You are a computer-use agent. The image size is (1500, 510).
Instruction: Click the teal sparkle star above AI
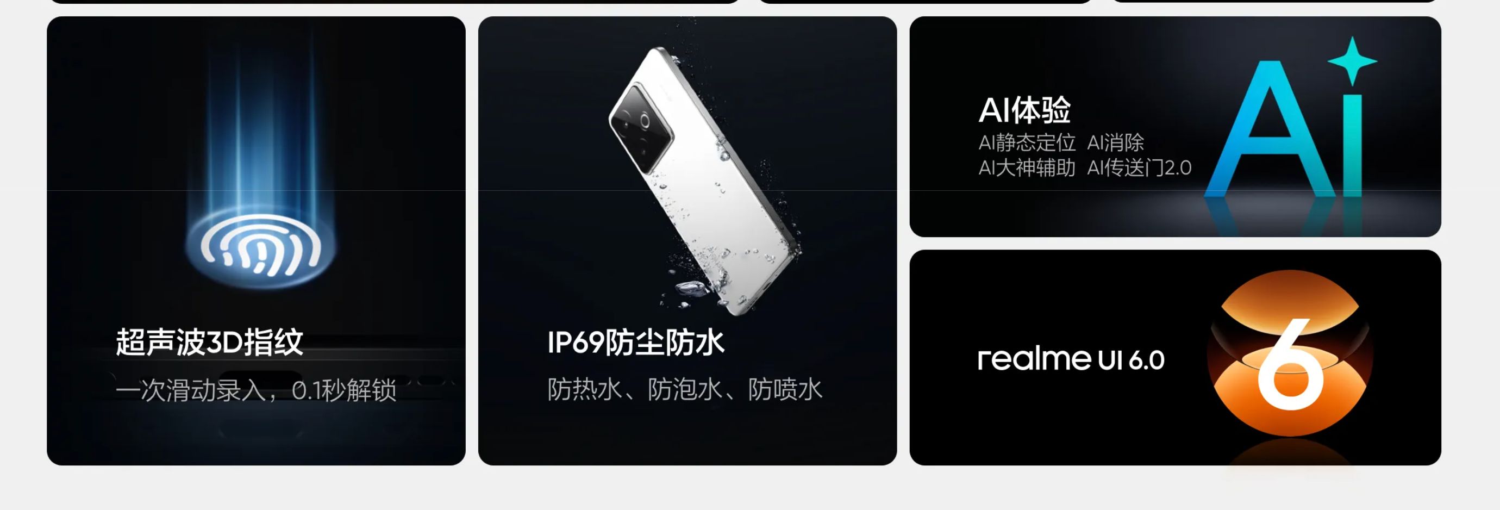pyautogui.click(x=1352, y=60)
